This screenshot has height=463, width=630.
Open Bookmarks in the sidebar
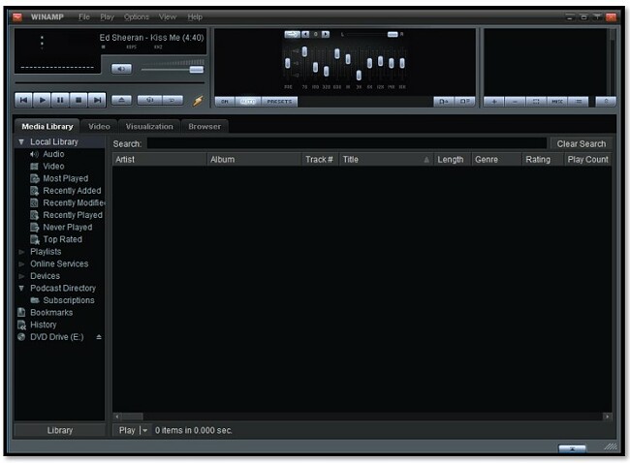point(51,313)
